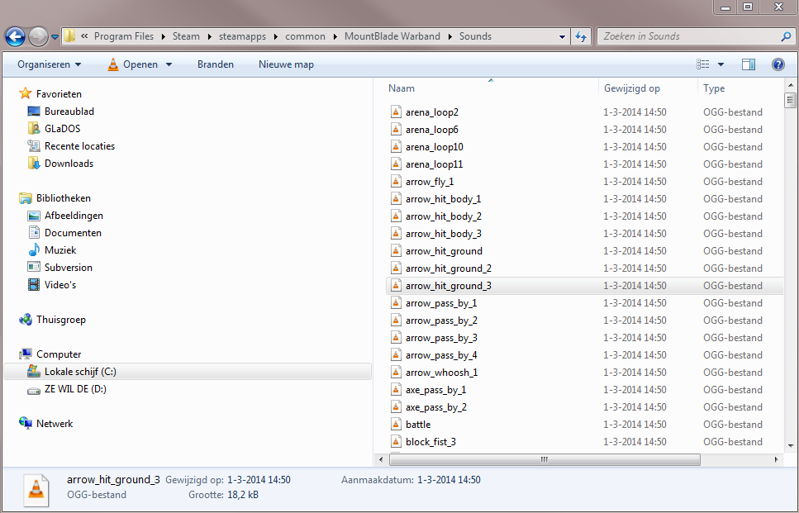
Task: Select Netwerk in the sidebar
Action: (x=46, y=423)
